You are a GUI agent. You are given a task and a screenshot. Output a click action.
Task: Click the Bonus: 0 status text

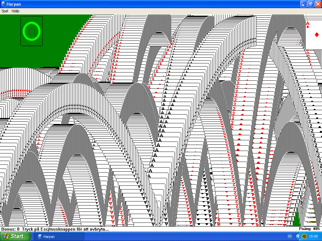pyautogui.click(x=10, y=229)
